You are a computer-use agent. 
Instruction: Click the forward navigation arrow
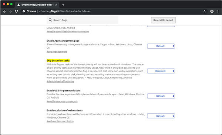[10, 11]
